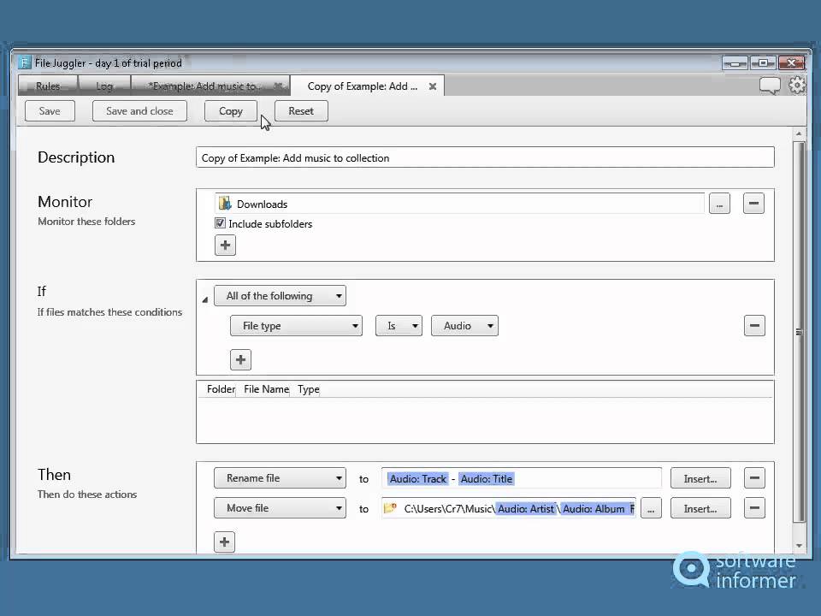
Task: Click the Type column header
Action: pos(309,389)
